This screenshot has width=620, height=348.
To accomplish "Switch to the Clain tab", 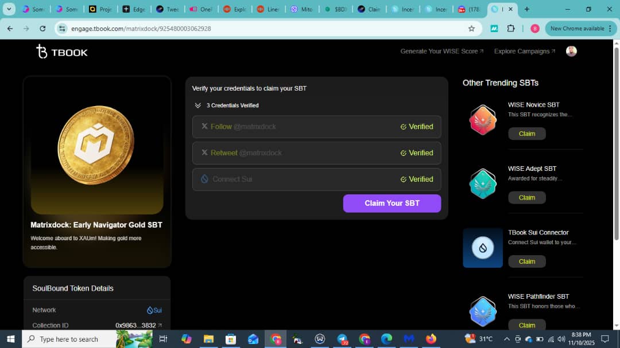I will (x=369, y=9).
